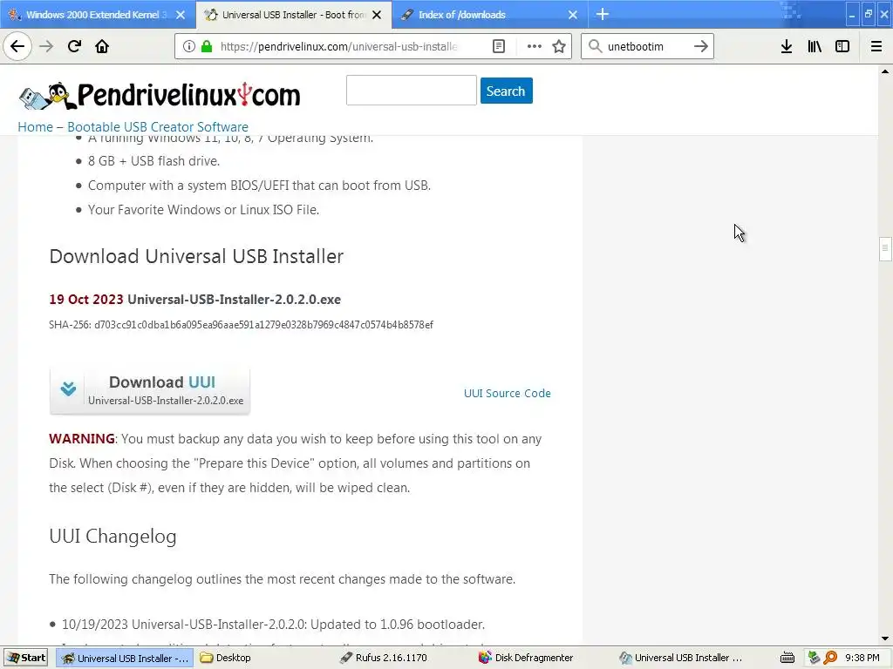Bookmark this page with the star
The image size is (893, 669).
click(x=559, y=46)
